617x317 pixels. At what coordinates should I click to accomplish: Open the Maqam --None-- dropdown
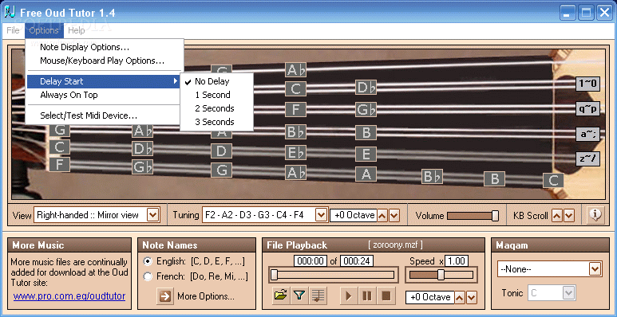pos(595,269)
